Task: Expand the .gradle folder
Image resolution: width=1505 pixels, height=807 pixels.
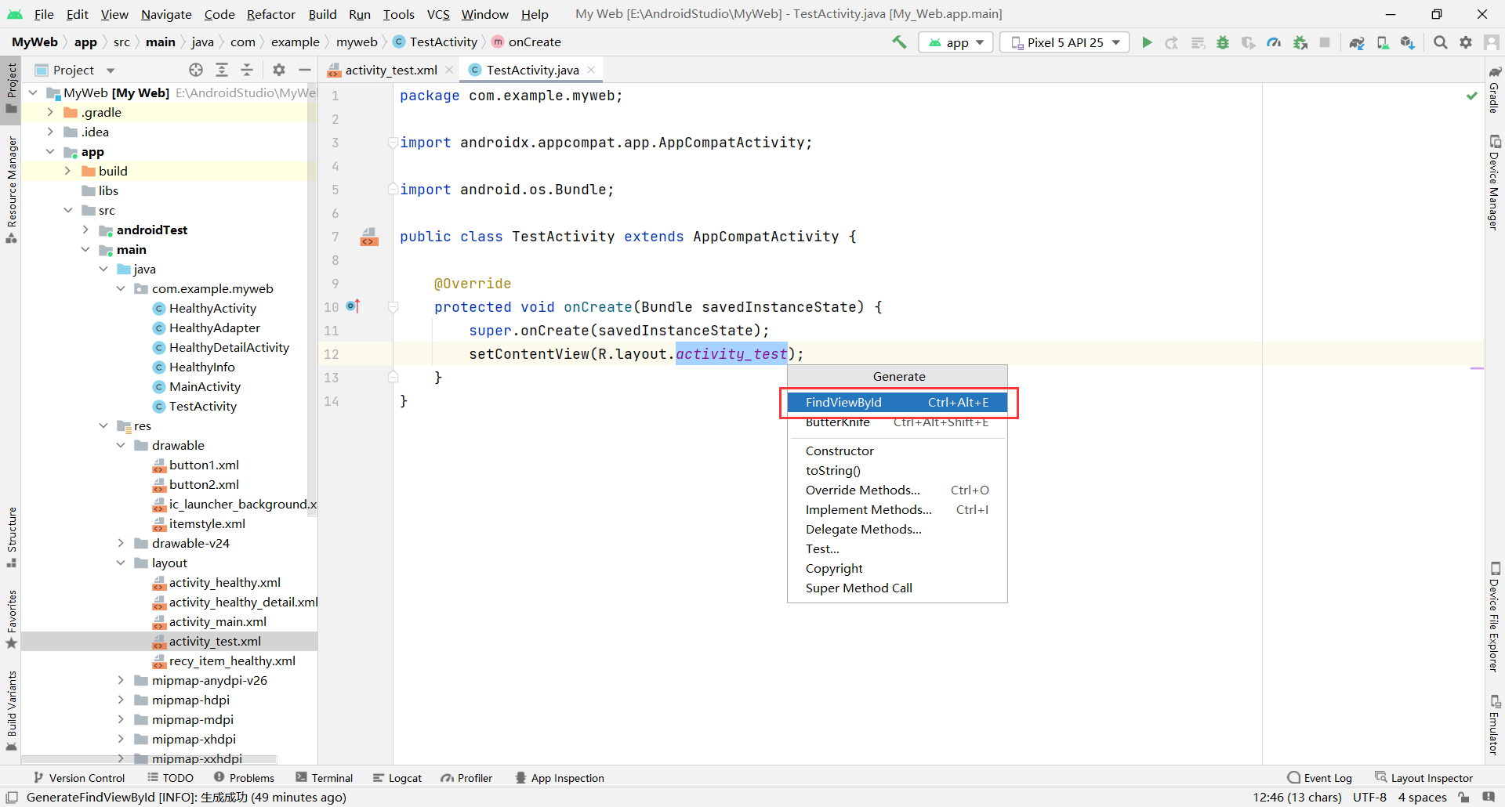Action: click(x=50, y=112)
